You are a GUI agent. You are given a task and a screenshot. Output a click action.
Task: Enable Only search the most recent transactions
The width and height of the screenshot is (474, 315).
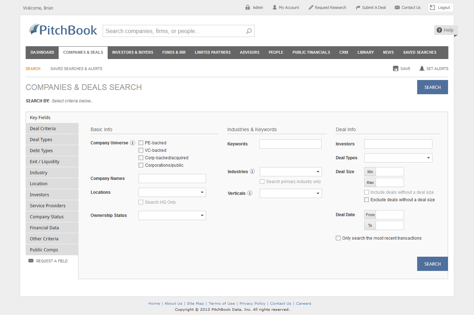tap(338, 238)
